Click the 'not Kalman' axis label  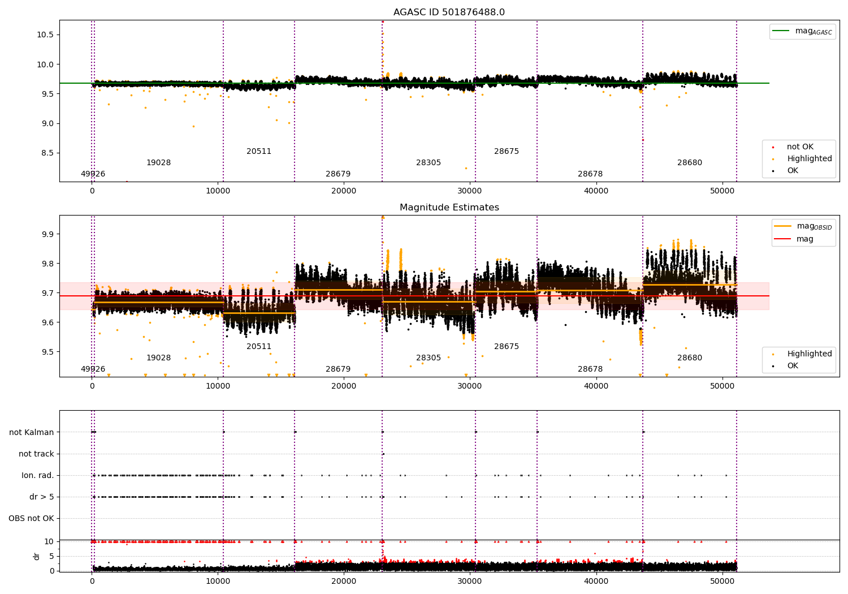tap(32, 433)
